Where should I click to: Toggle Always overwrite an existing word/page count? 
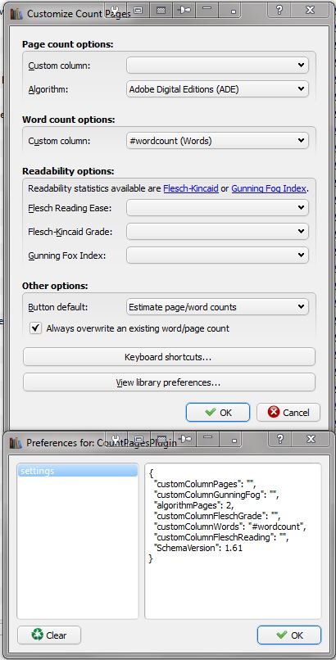click(x=36, y=328)
